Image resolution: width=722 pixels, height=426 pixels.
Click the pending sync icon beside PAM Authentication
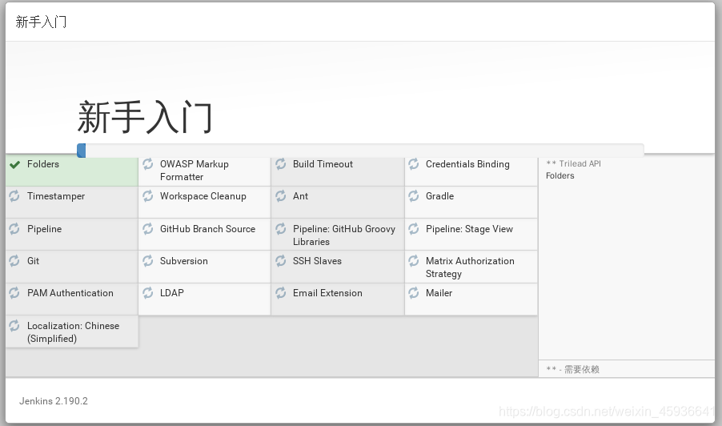click(x=14, y=293)
